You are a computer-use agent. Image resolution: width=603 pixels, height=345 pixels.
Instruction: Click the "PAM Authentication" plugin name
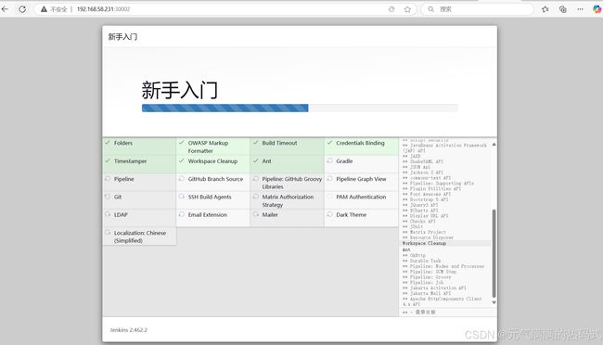361,197
